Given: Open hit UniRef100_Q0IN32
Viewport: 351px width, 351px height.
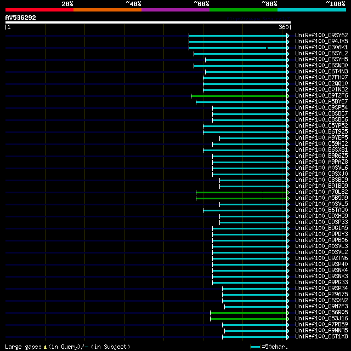Looking at the screenshot, I should tap(321, 90).
